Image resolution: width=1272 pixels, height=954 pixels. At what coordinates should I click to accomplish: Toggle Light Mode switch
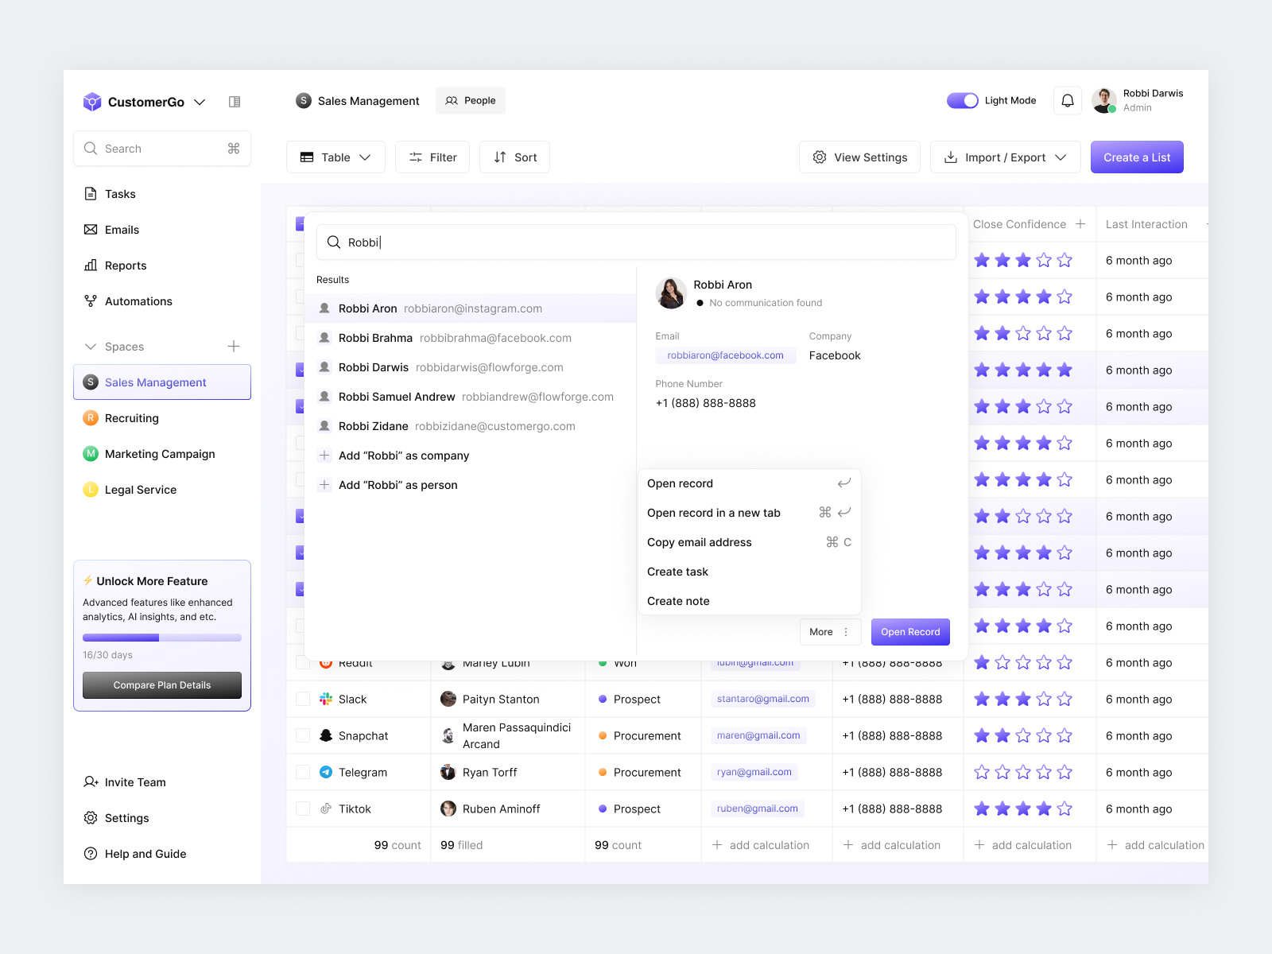click(962, 100)
